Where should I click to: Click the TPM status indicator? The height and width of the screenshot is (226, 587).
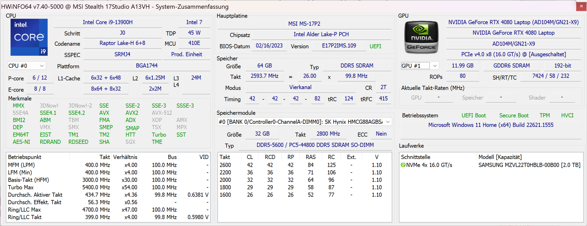click(x=545, y=116)
